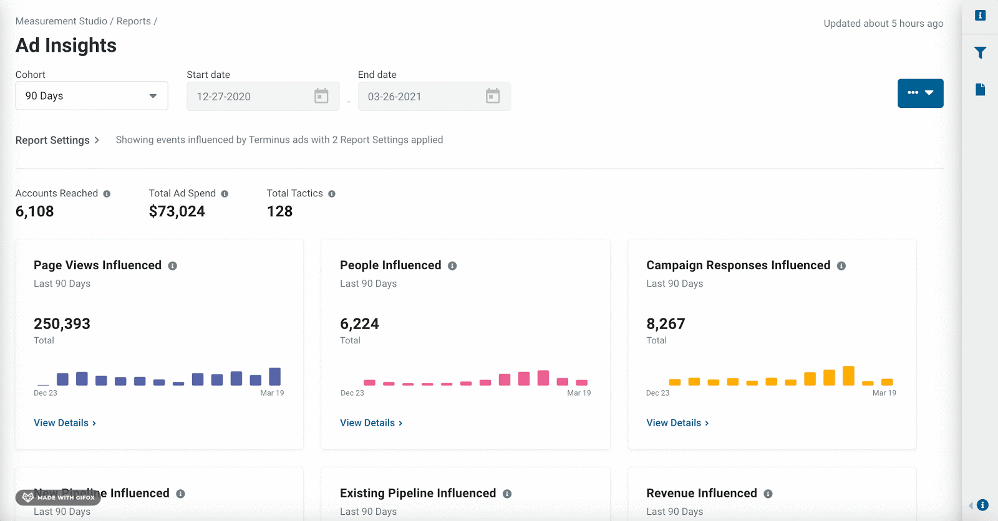
Task: Select the End date field 03-26-2021
Action: (x=435, y=97)
